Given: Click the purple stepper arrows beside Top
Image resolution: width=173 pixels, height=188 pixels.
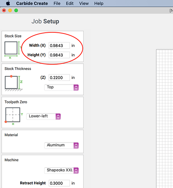Looking at the screenshot, I should pos(76,88).
